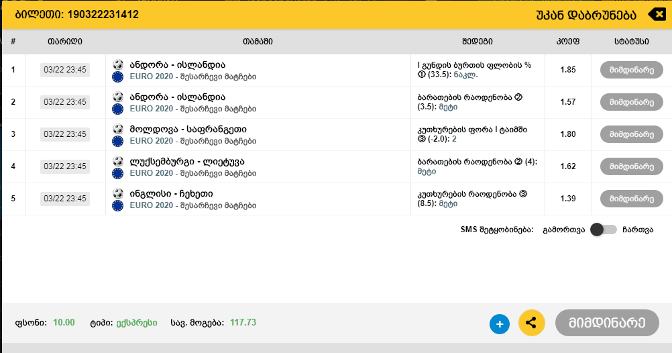672x353 pixels.
Task: Click soccer ball icon for ინგლისი - ჩეხეთი
Action: (118, 193)
